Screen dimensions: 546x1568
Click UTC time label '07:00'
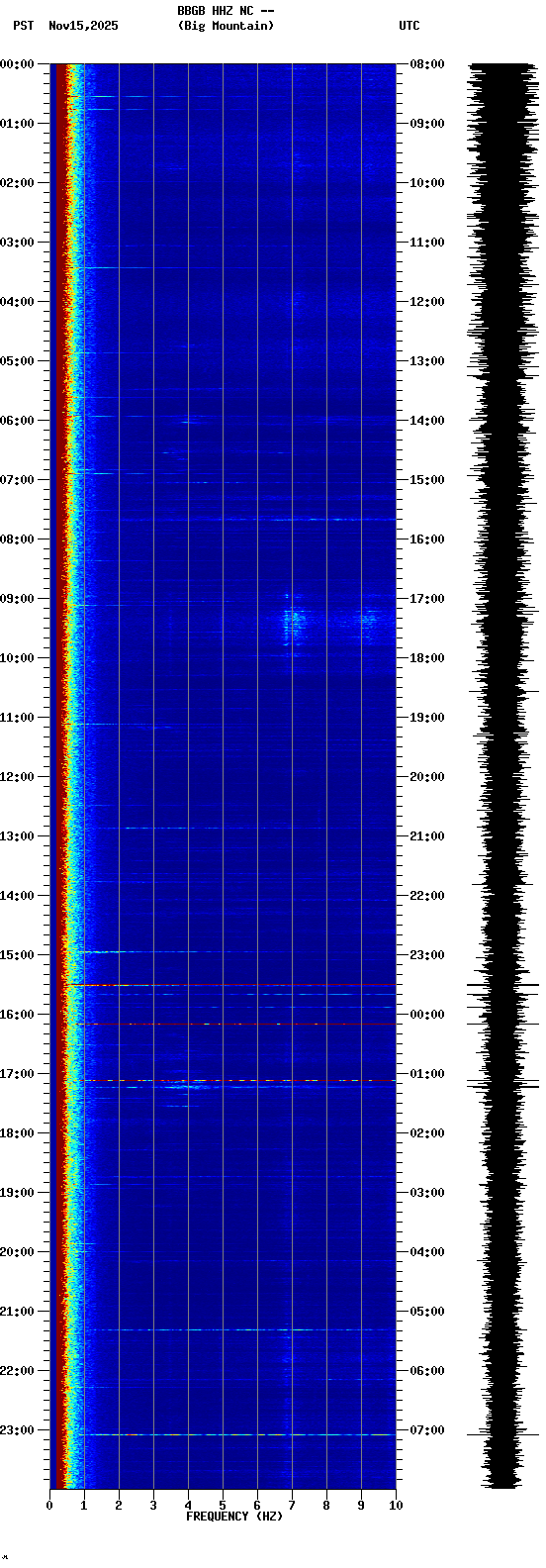pos(427,1430)
